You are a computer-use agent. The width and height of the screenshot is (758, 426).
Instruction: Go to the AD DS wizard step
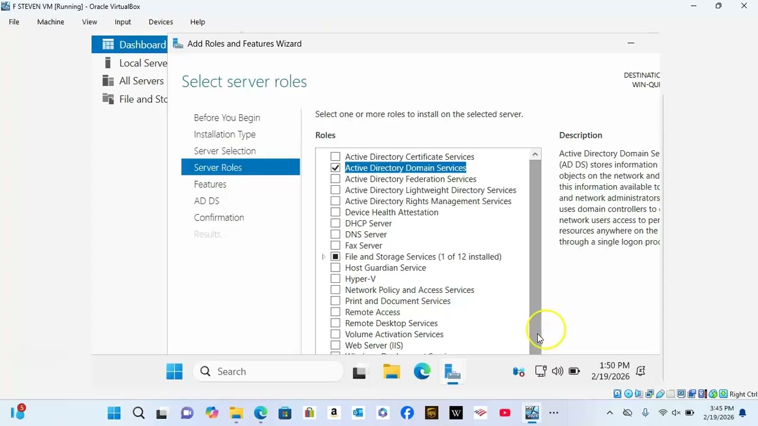(x=206, y=201)
